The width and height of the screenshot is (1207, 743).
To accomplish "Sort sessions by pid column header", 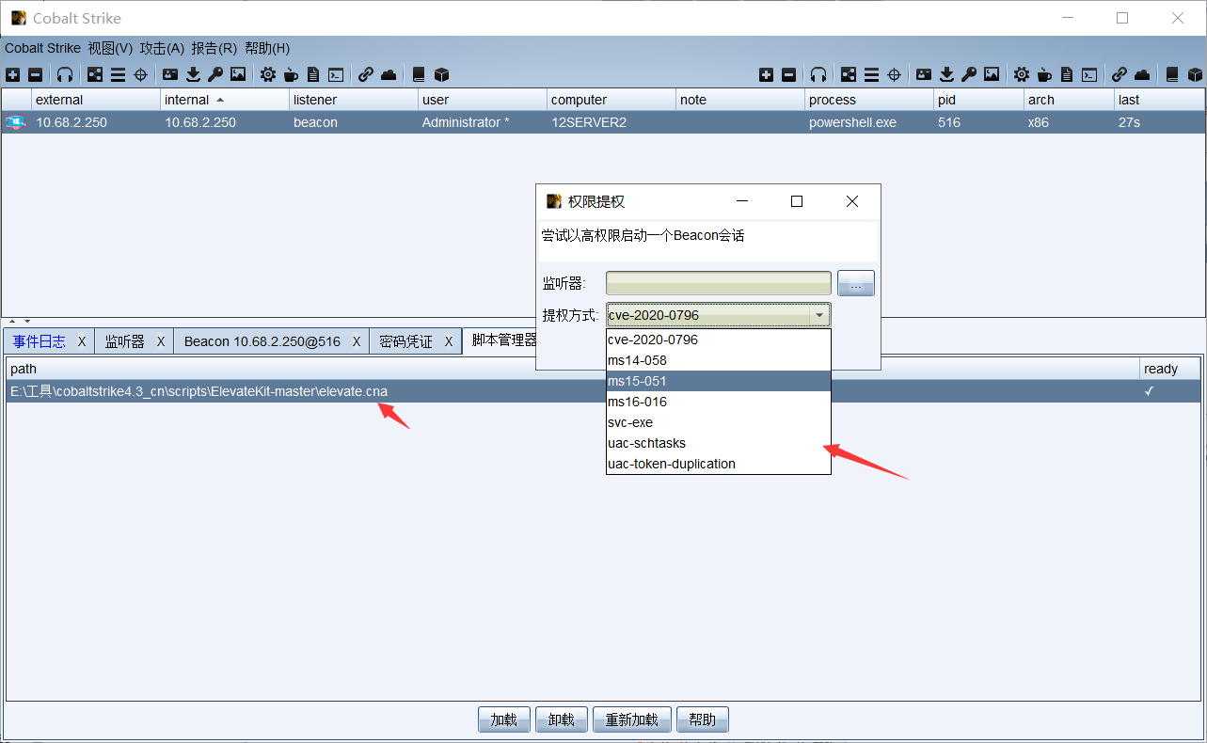I will coord(978,100).
